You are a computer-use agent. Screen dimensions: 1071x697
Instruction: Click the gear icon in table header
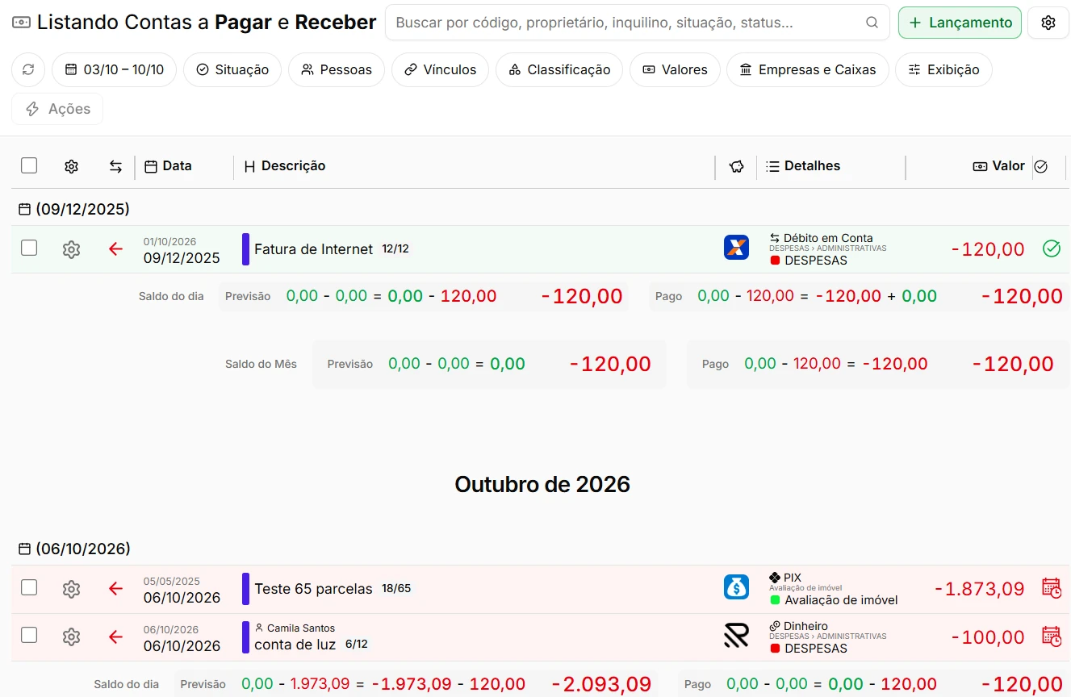tap(71, 166)
